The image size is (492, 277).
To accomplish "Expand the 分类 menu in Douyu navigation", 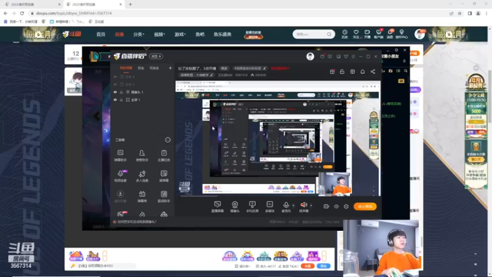I will click(138, 34).
